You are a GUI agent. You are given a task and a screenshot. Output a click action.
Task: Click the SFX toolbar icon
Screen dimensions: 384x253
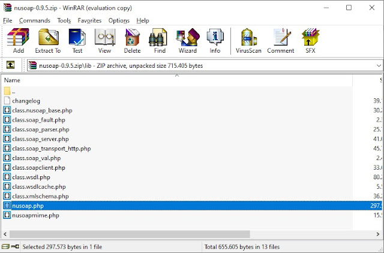(310, 37)
